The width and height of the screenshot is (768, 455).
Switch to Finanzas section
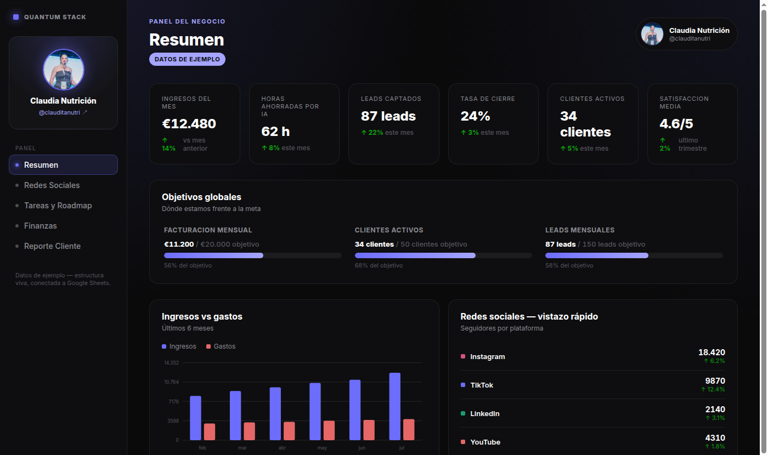click(63, 226)
